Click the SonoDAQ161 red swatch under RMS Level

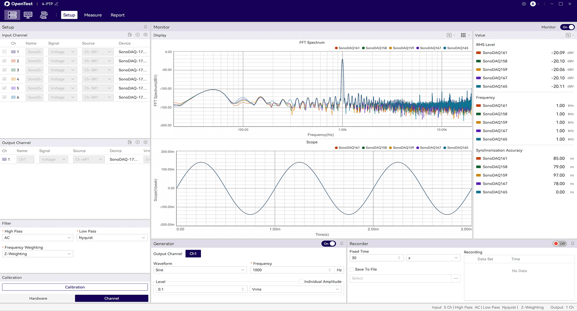tap(479, 53)
